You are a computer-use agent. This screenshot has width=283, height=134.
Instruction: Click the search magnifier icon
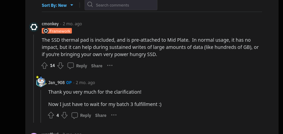[x=90, y=4]
